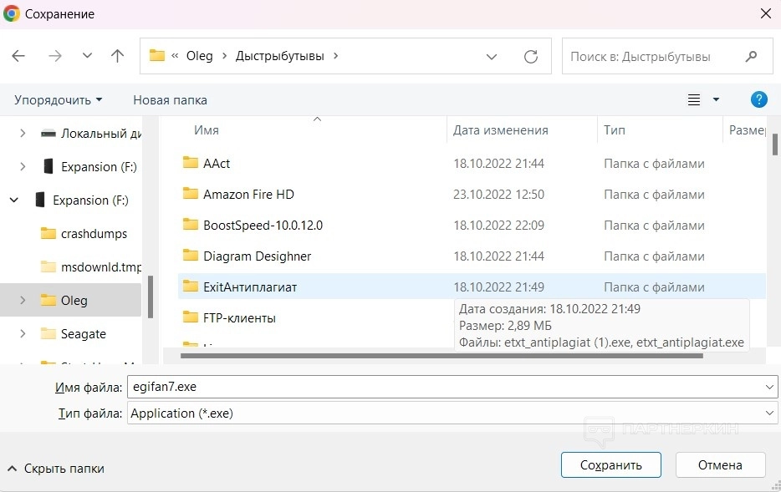Image resolution: width=781 pixels, height=492 pixels.
Task: Click Новая папка in toolbar
Action: click(x=170, y=99)
